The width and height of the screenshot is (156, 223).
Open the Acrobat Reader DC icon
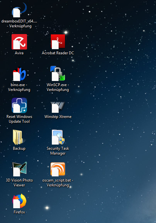pyautogui.click(x=58, y=42)
